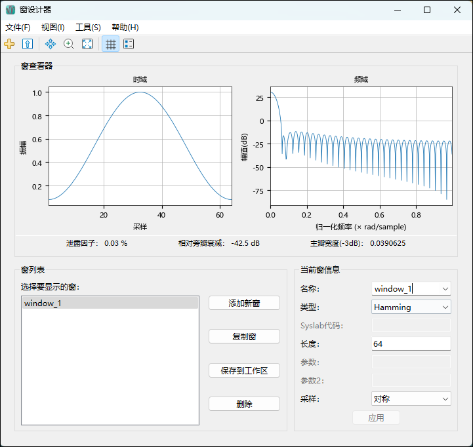Click the fit-to-view expand arrows icon
Screen dimensions: 473x447
87,44
